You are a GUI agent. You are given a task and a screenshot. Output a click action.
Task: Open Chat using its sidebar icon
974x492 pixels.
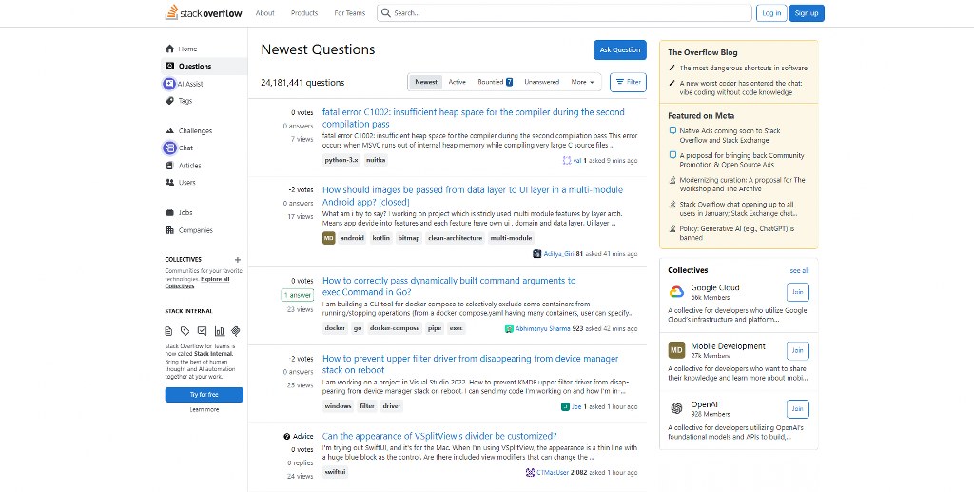coord(169,148)
